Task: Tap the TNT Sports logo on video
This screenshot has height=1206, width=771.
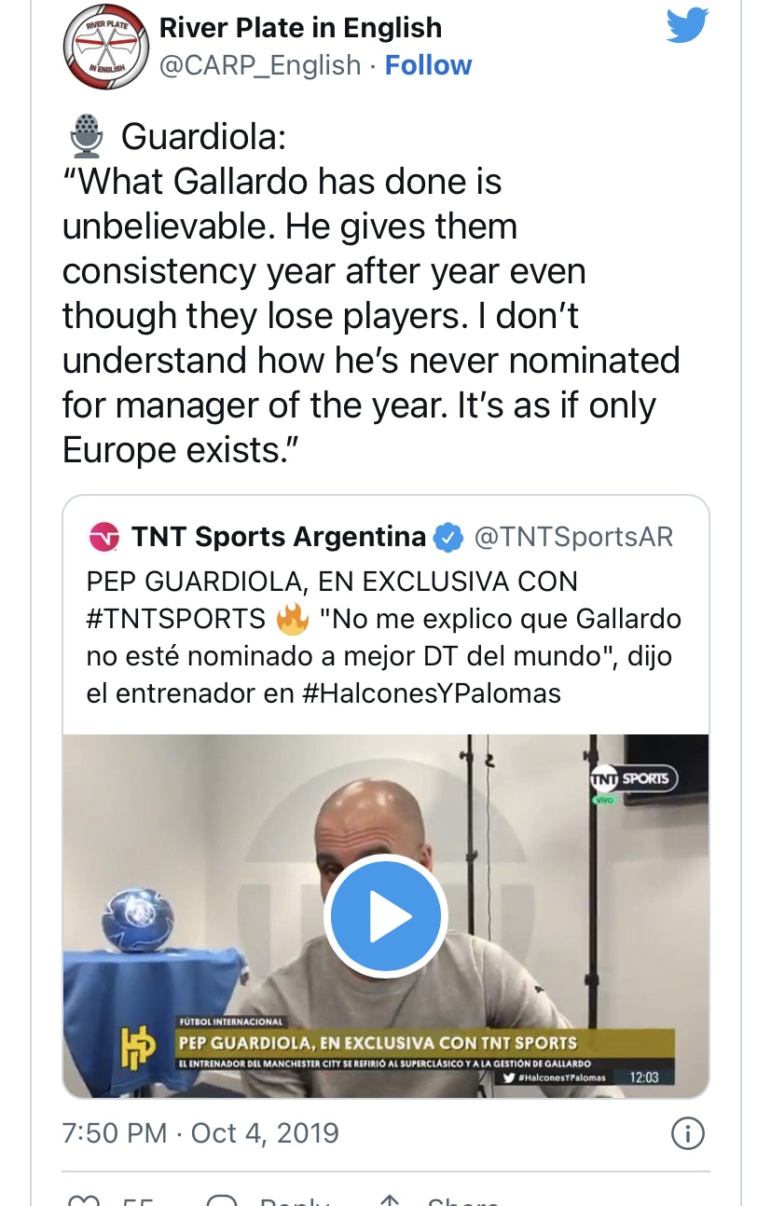Action: point(634,780)
